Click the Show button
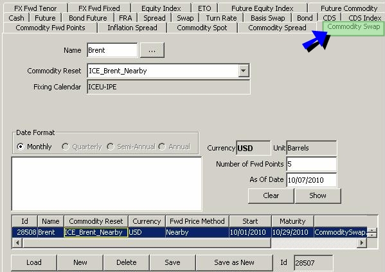 (318, 196)
